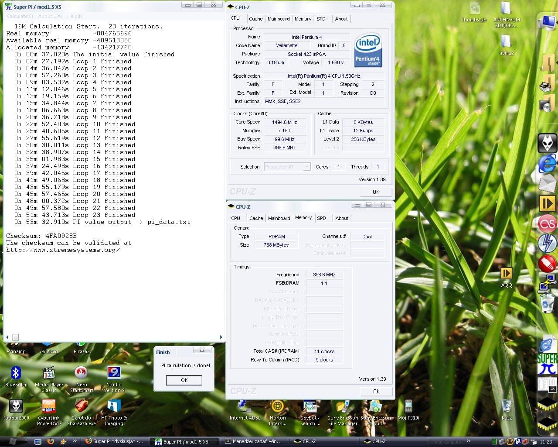The image size is (558, 447).
Task: Open the Norton Internet desktop icon
Action: tap(277, 413)
